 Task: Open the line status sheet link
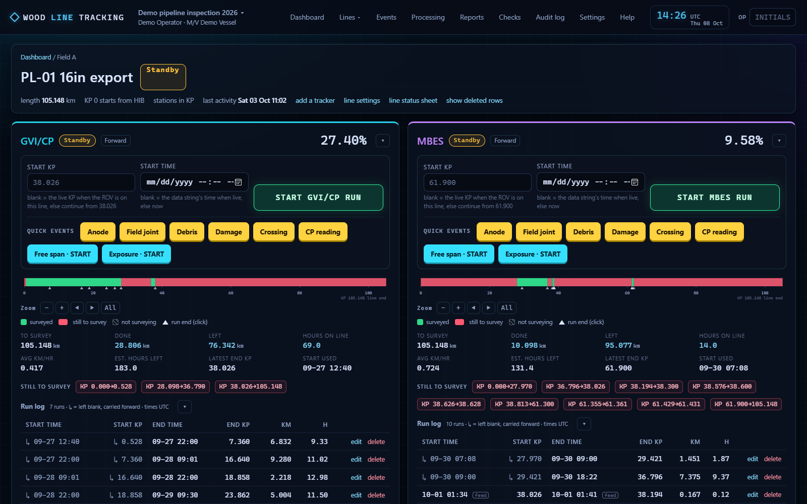(x=413, y=100)
